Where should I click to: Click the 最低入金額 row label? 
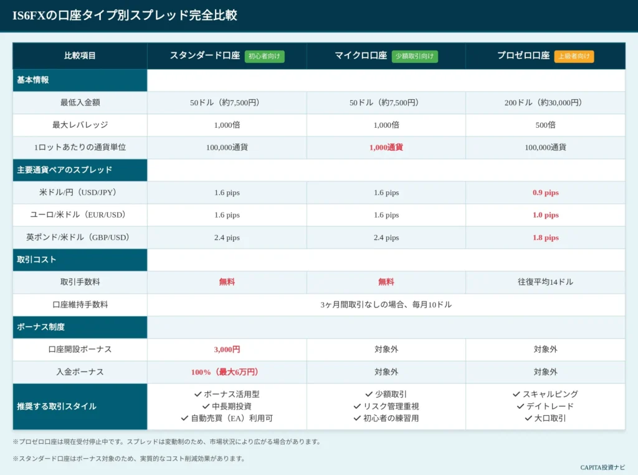(80, 103)
